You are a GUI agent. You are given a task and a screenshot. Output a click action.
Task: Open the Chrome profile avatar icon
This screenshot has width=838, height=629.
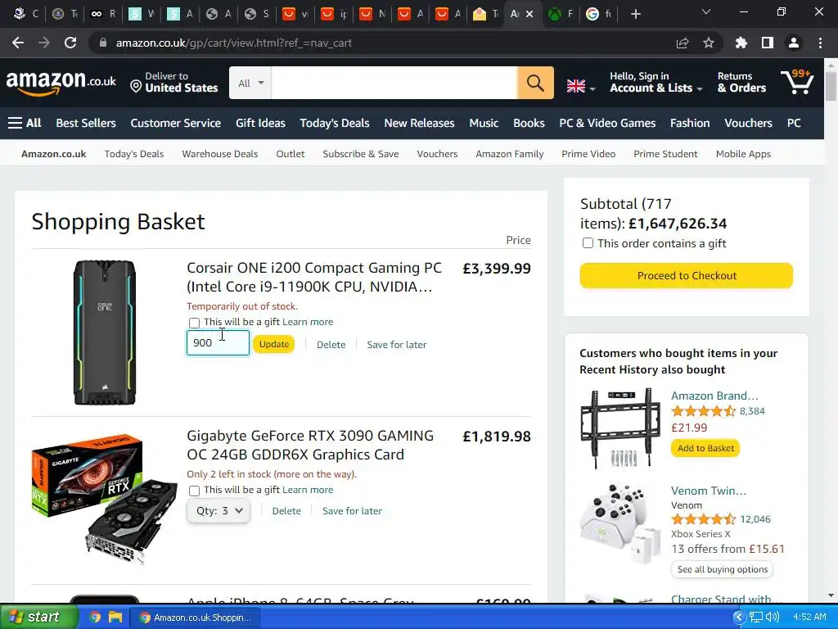click(794, 43)
